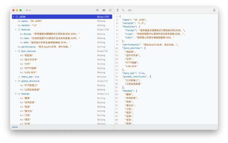
Task: Select the edit row under features
Action: click(x=62, y=42)
